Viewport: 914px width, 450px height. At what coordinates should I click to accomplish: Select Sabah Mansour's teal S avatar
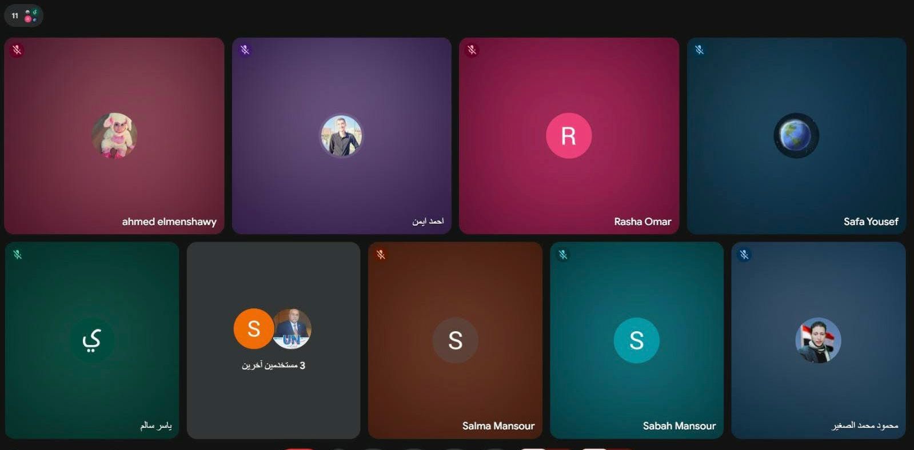(x=636, y=340)
